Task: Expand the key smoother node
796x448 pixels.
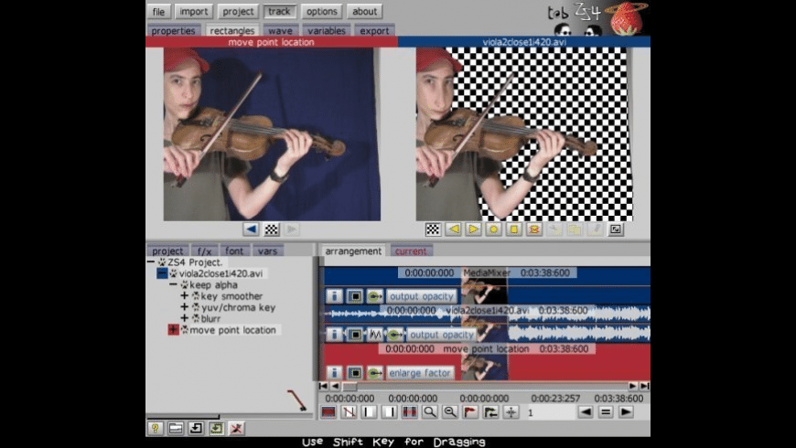Action: click(184, 296)
